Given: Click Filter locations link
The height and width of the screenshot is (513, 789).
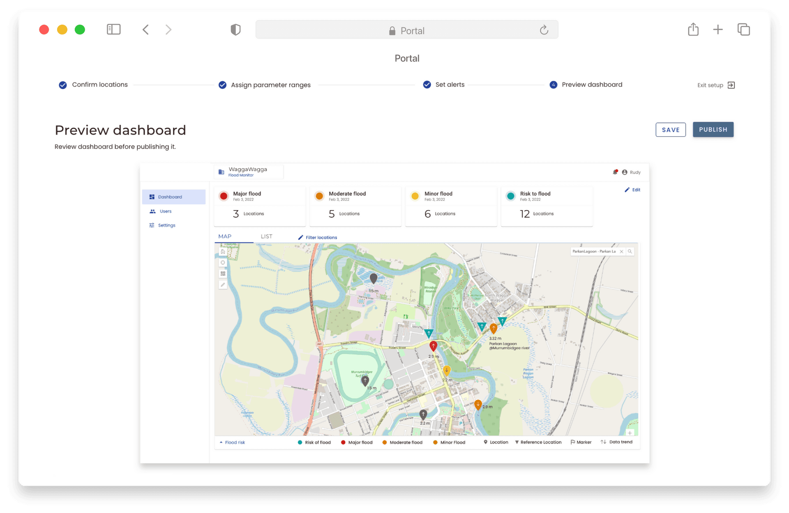Looking at the screenshot, I should pyautogui.click(x=318, y=238).
